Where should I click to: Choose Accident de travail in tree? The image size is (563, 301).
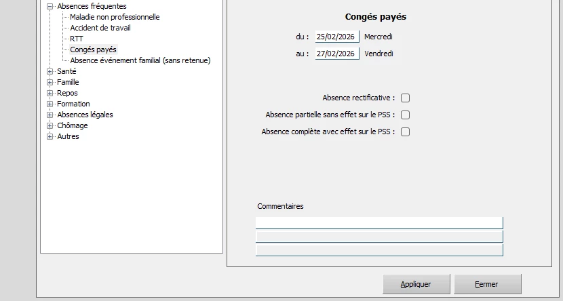pos(100,28)
